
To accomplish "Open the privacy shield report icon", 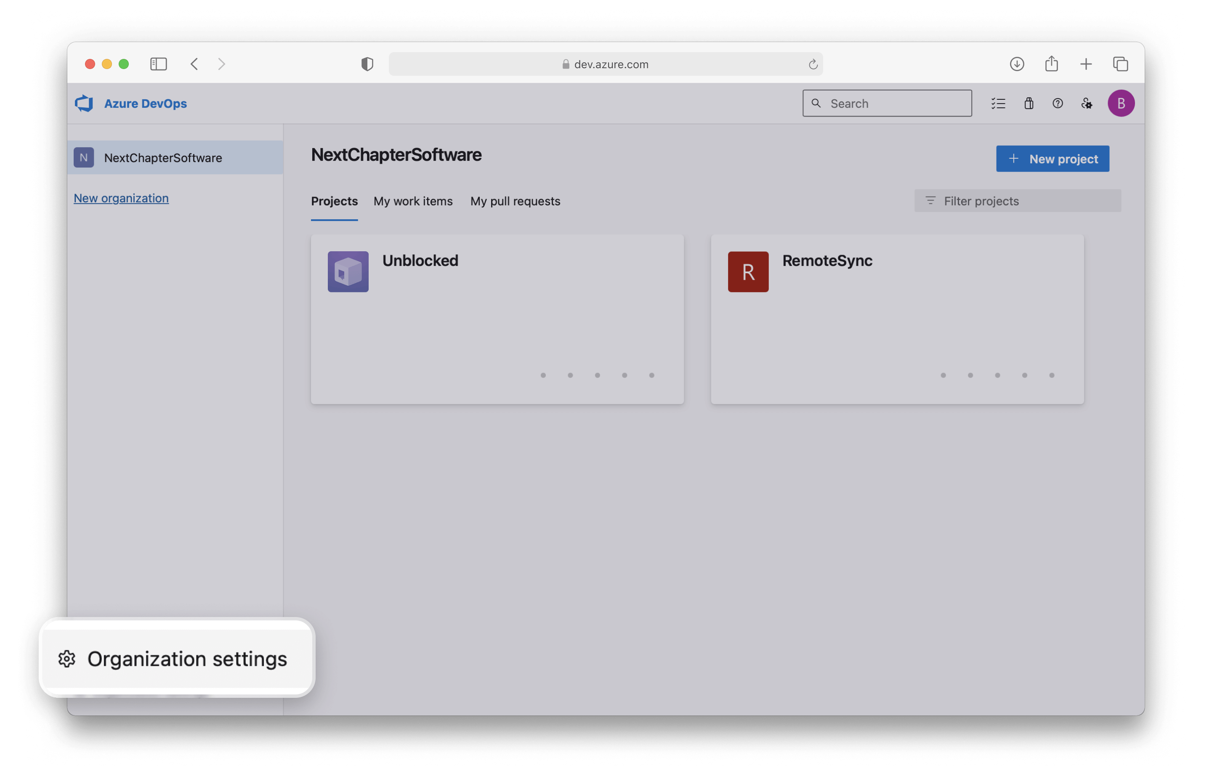I will click(367, 64).
